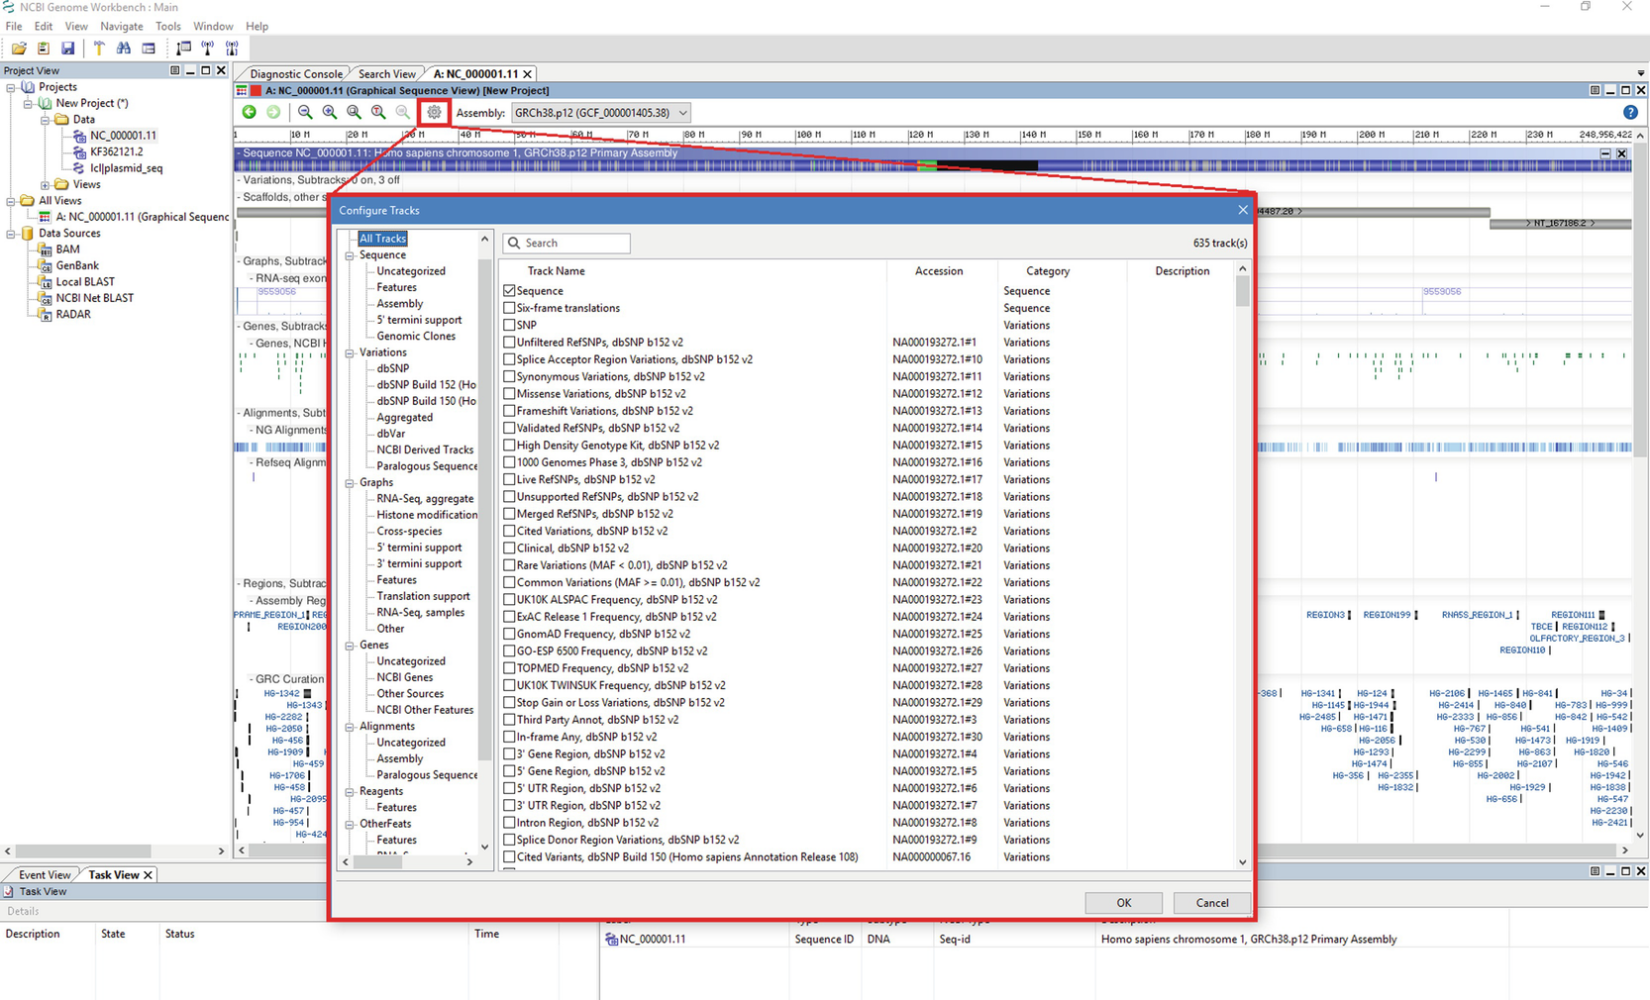Viewport: 1650px width, 1000px height.
Task: Click the Open folder toolbar icon
Action: 19,48
